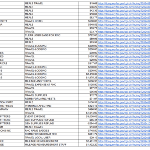This screenshot has width=150, height=150.
Task: Select the -$39.90 amount cell
Action: (x=88, y=53)
